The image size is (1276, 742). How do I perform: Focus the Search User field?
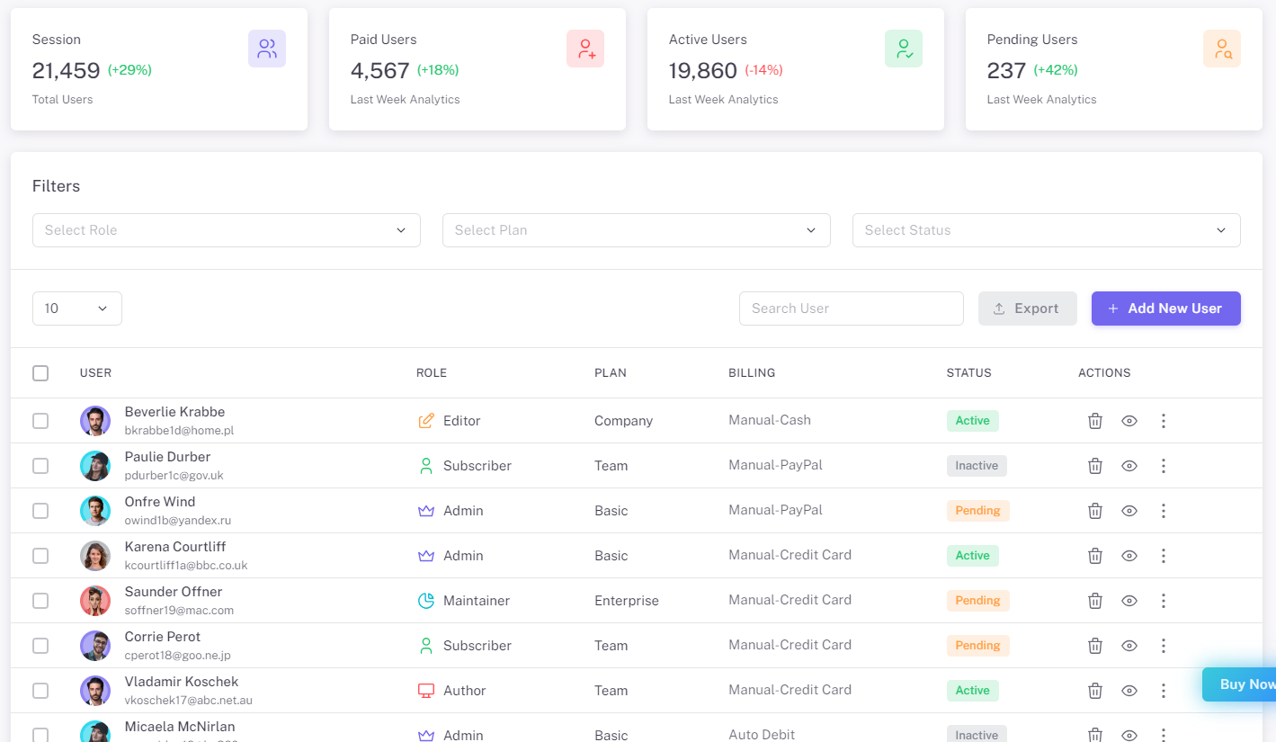(852, 308)
